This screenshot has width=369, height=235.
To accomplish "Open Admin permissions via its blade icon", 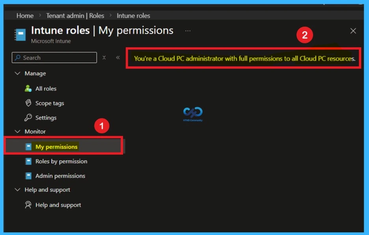I will [x=28, y=176].
